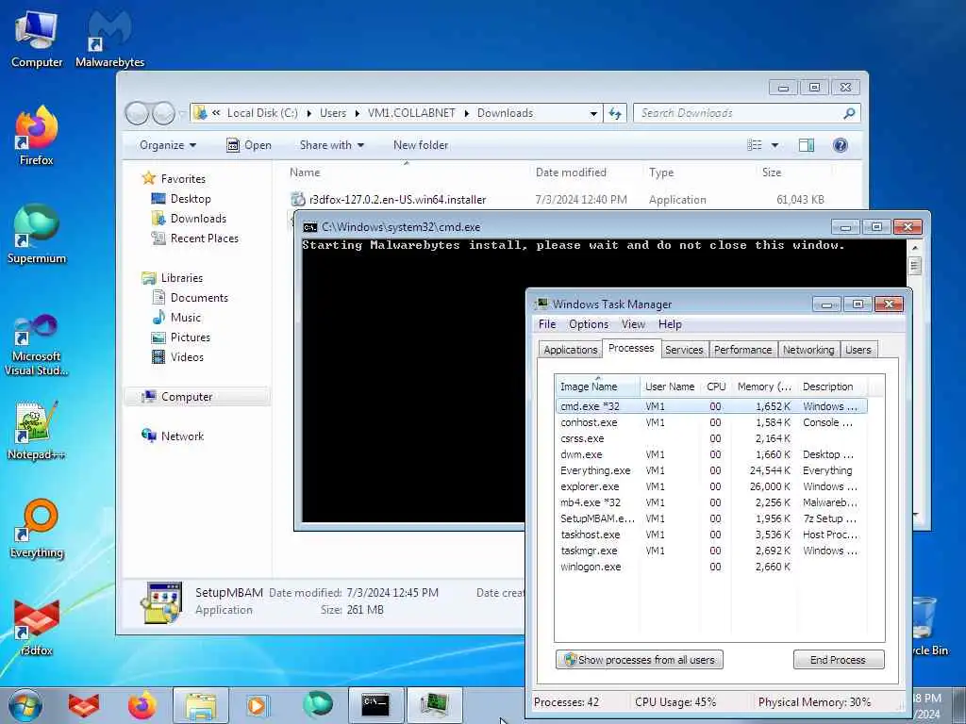
Task: Click the cmd.exe window scrollbar thumb
Action: [915, 266]
